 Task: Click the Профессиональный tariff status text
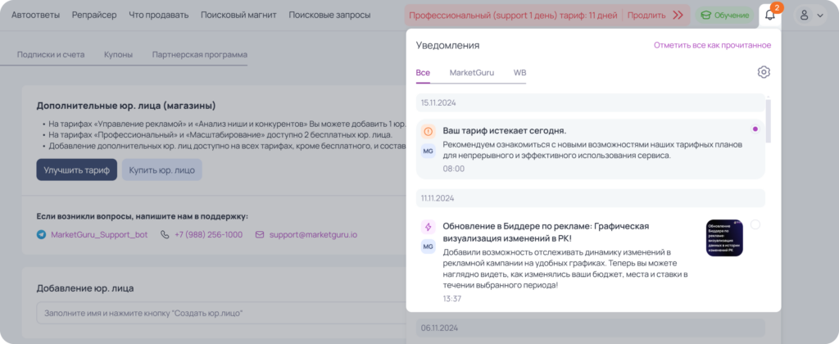(x=513, y=16)
